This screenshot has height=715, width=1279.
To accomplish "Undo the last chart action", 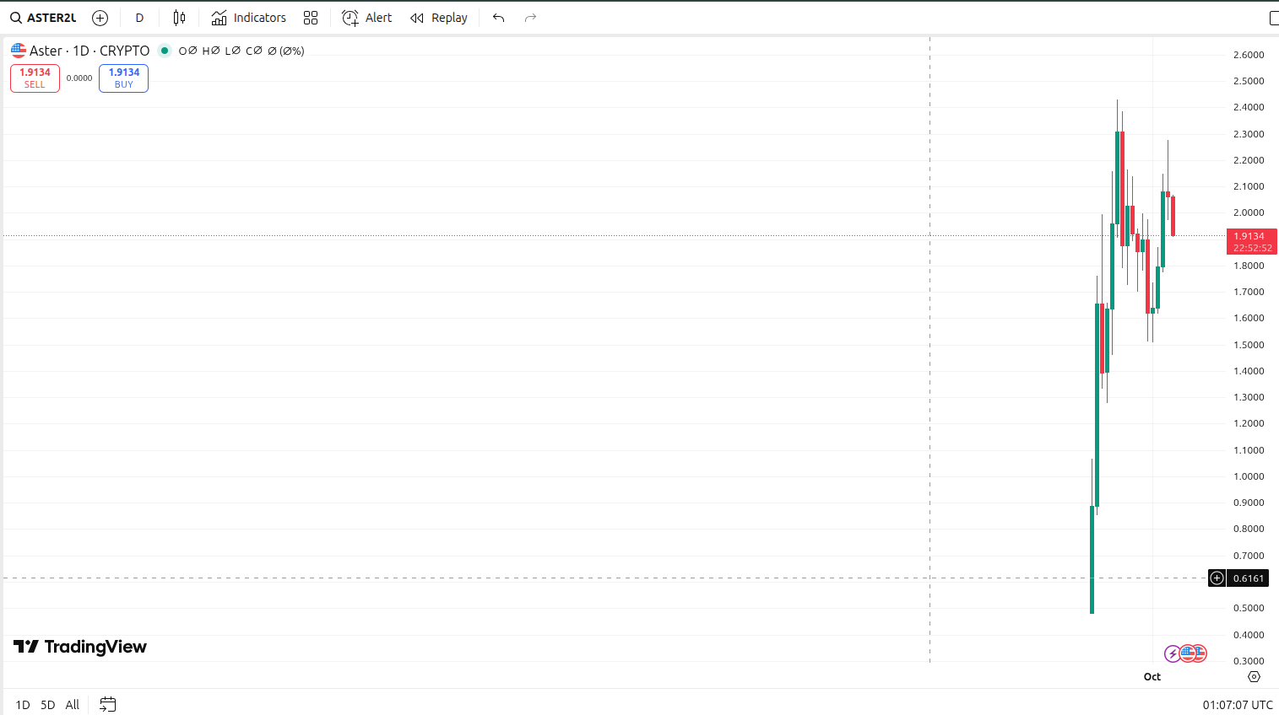I will (499, 18).
